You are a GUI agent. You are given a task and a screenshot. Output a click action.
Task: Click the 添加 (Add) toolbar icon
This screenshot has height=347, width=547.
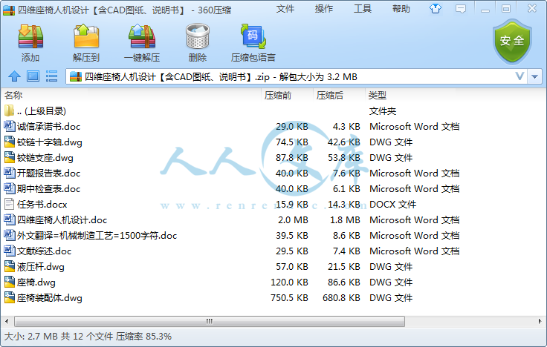(x=30, y=36)
